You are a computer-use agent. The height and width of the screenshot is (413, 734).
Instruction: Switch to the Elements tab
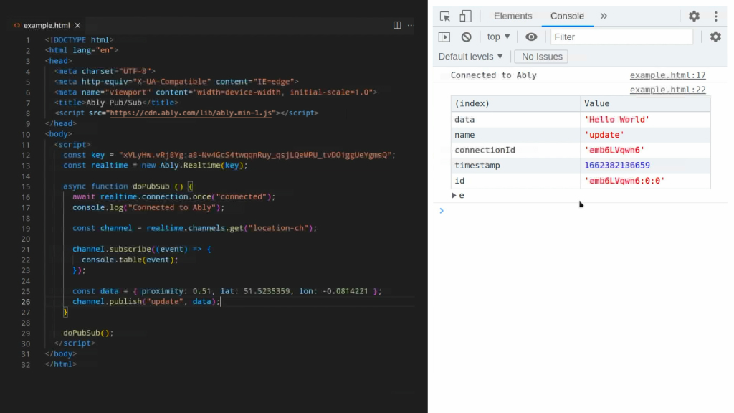click(513, 16)
